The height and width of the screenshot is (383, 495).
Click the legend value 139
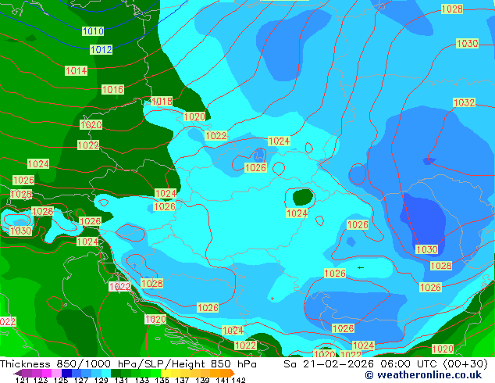tap(202, 380)
